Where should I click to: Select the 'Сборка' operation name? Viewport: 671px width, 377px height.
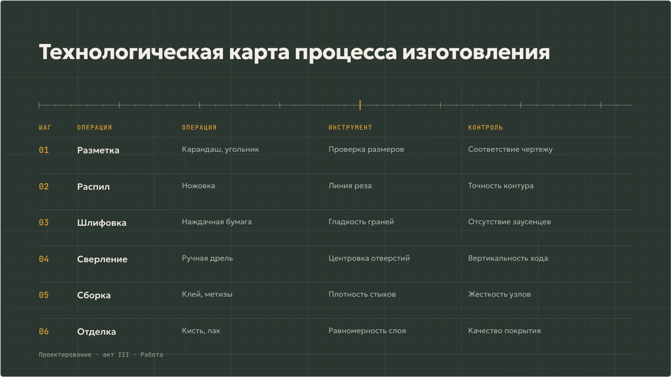[x=94, y=295]
